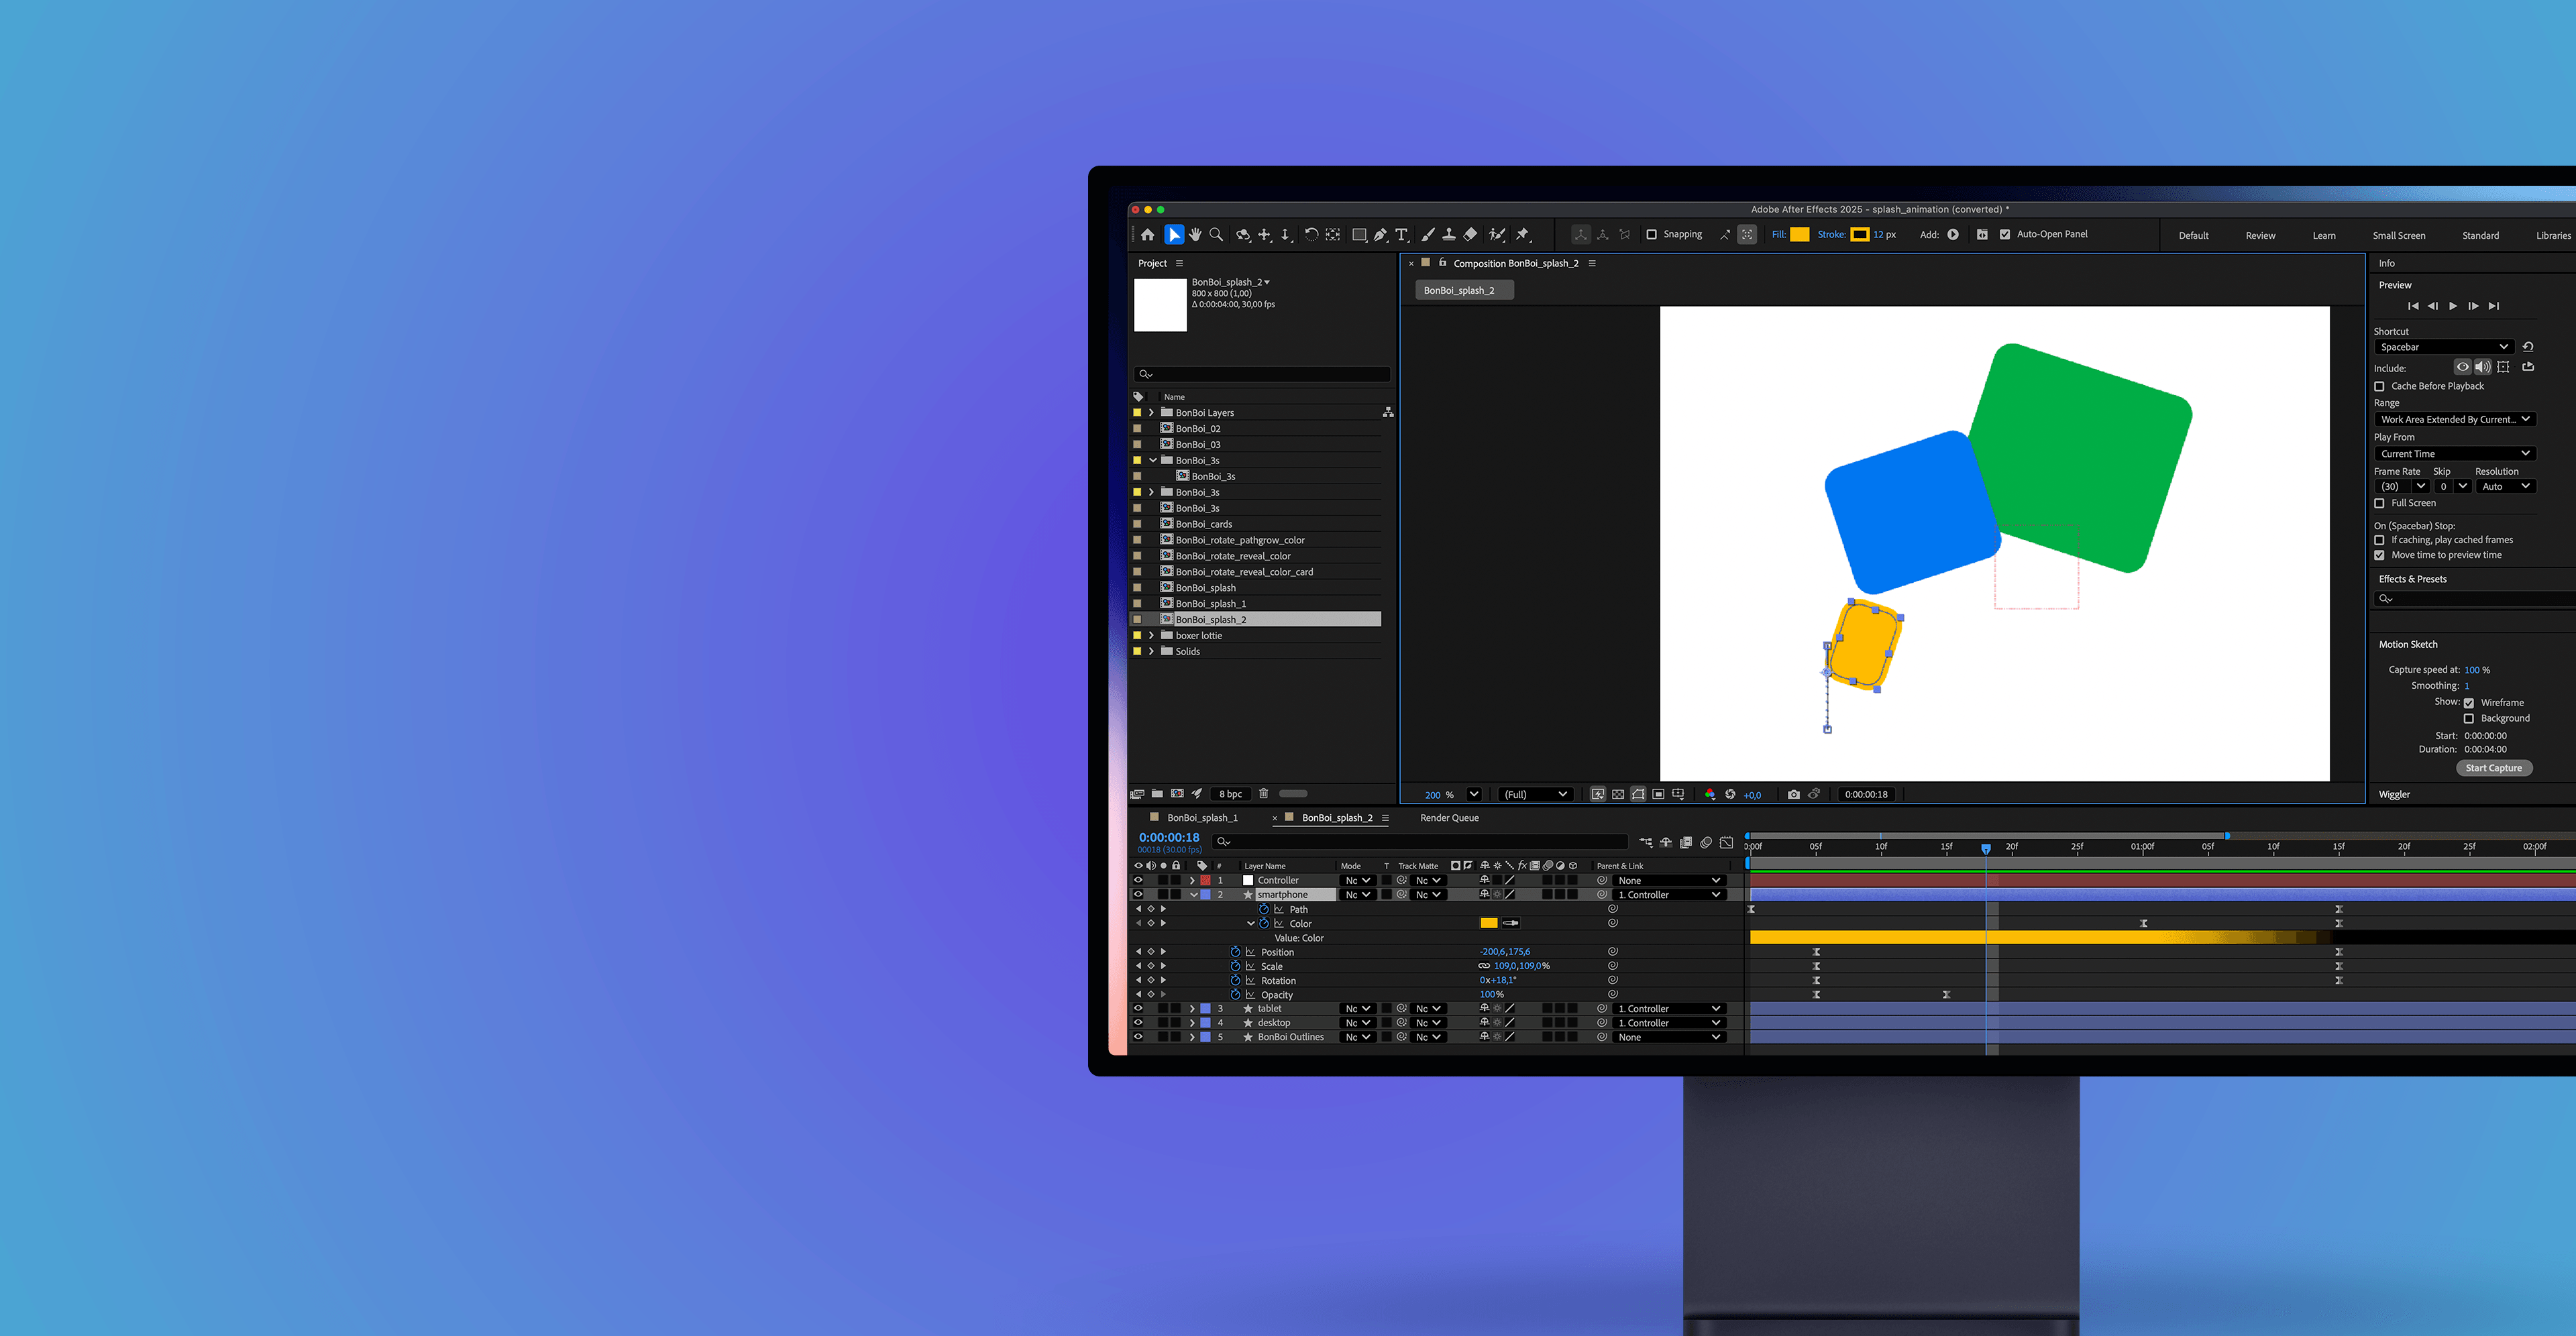Select the Pen tool

tap(1380, 235)
